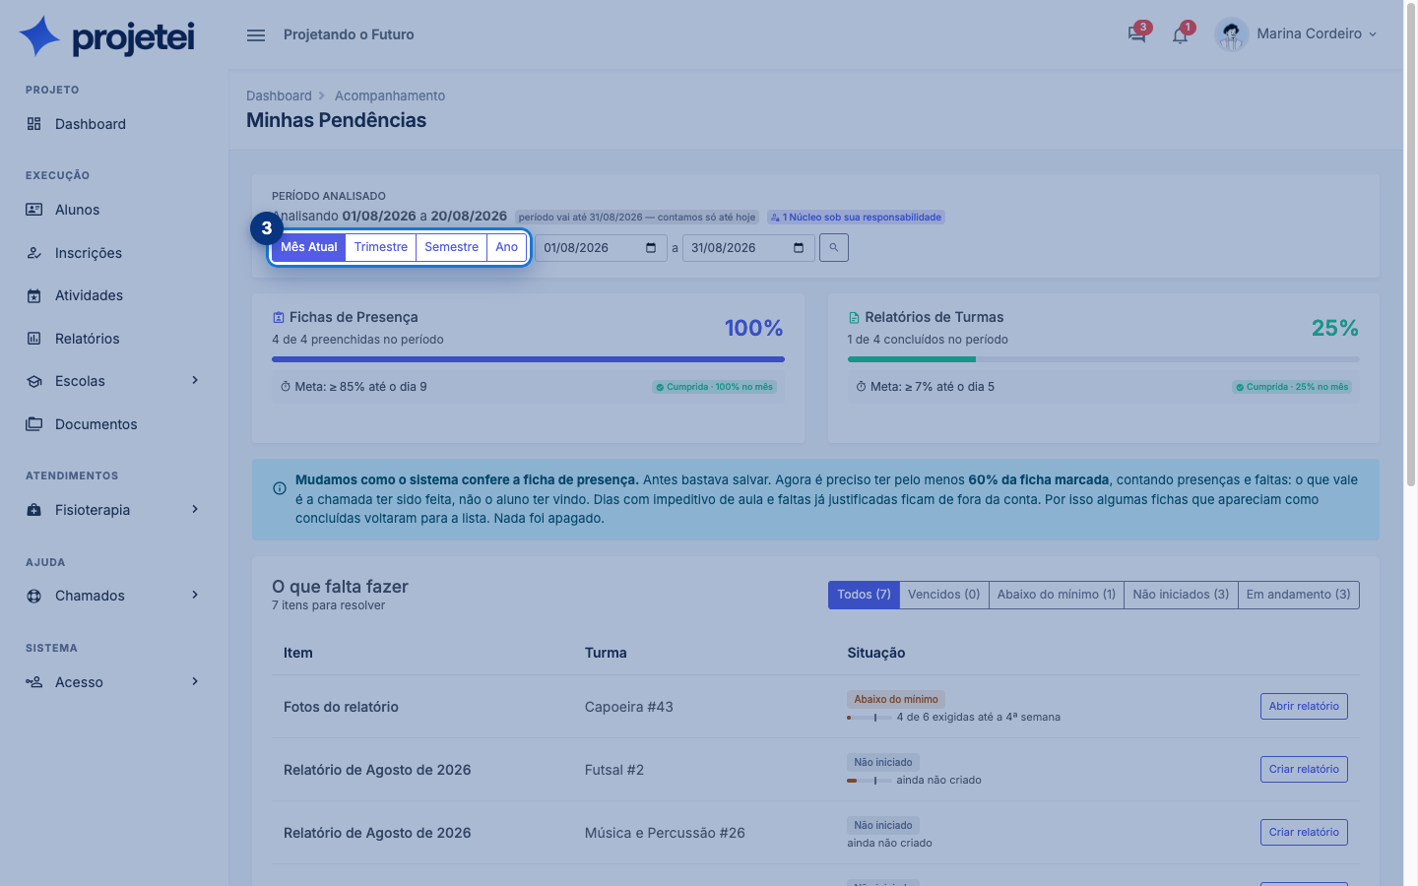This screenshot has height=886, width=1418.
Task: Click the search period magnifier button
Action: [834, 248]
